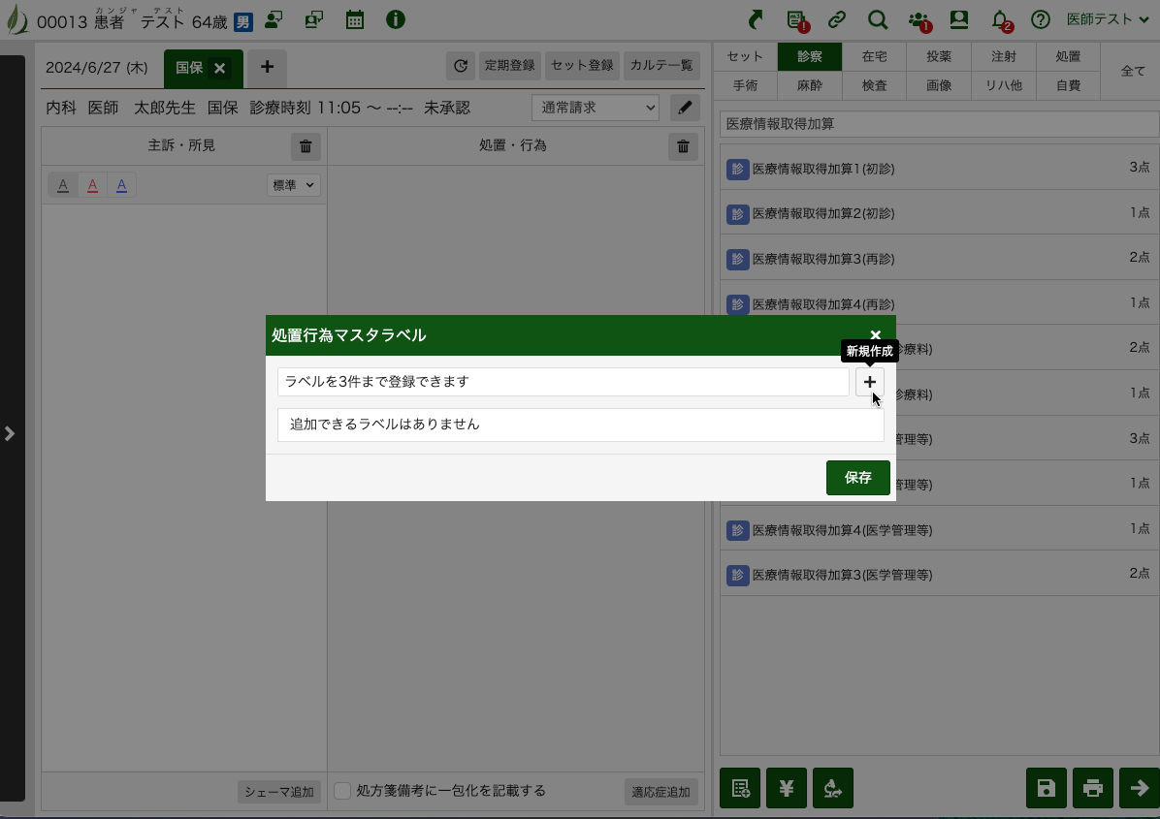Close the 処置行為マスタラベル dialog
The height and width of the screenshot is (819, 1160).
coord(875,334)
